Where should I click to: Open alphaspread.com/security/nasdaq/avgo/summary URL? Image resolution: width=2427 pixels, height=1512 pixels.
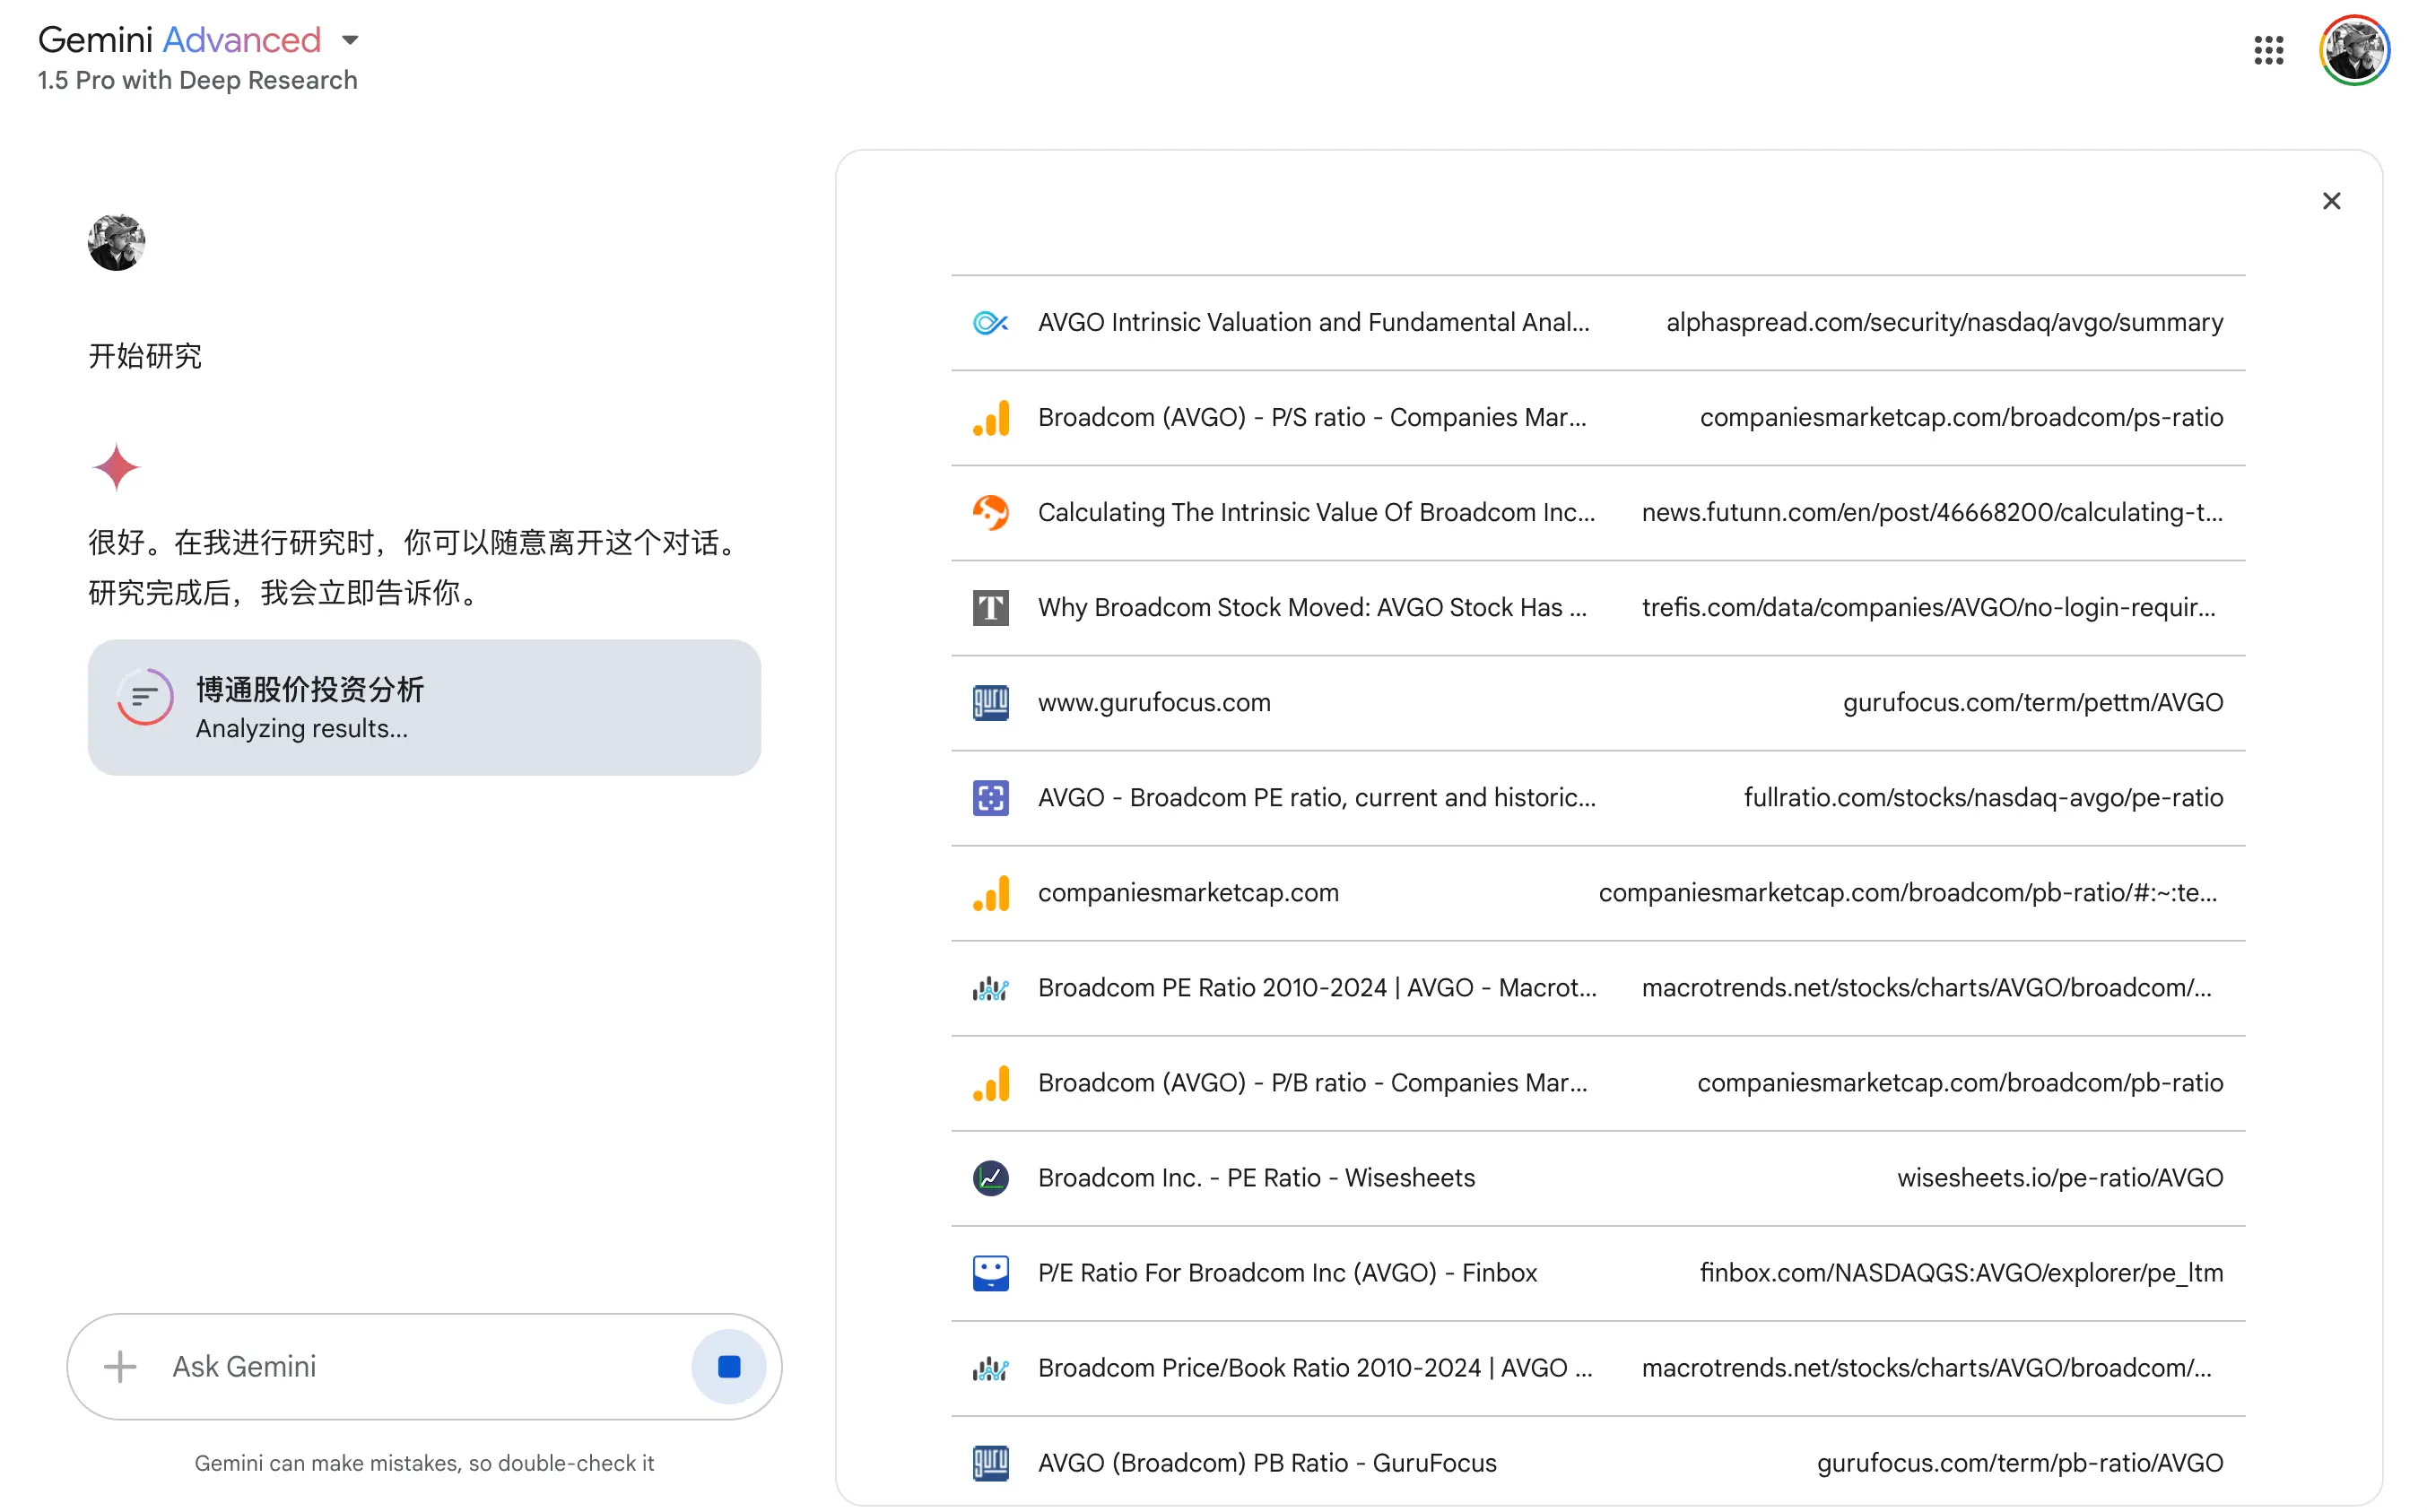click(x=1944, y=322)
